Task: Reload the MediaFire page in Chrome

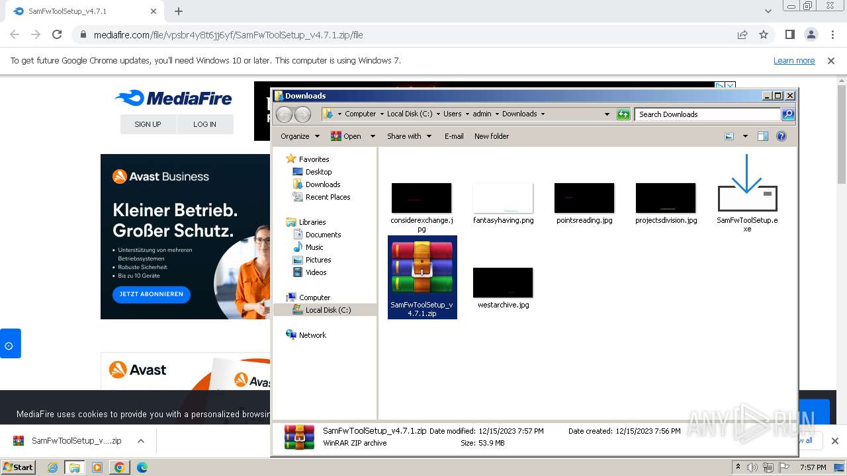Action: [x=57, y=35]
